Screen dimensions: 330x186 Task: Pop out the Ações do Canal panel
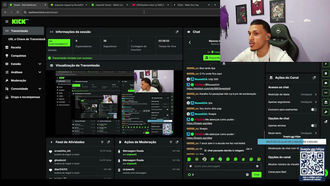314,78
